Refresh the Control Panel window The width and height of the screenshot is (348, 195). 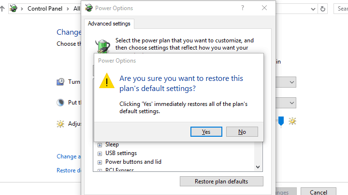[x=337, y=9]
